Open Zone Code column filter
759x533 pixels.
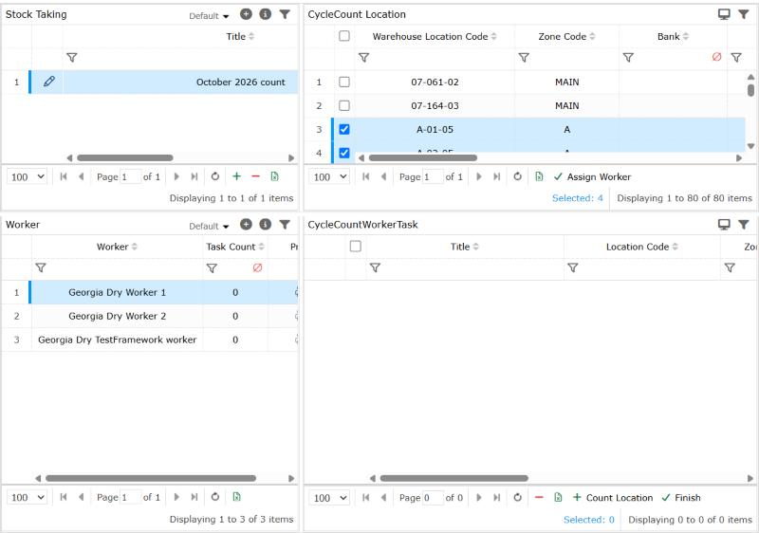[x=524, y=58]
